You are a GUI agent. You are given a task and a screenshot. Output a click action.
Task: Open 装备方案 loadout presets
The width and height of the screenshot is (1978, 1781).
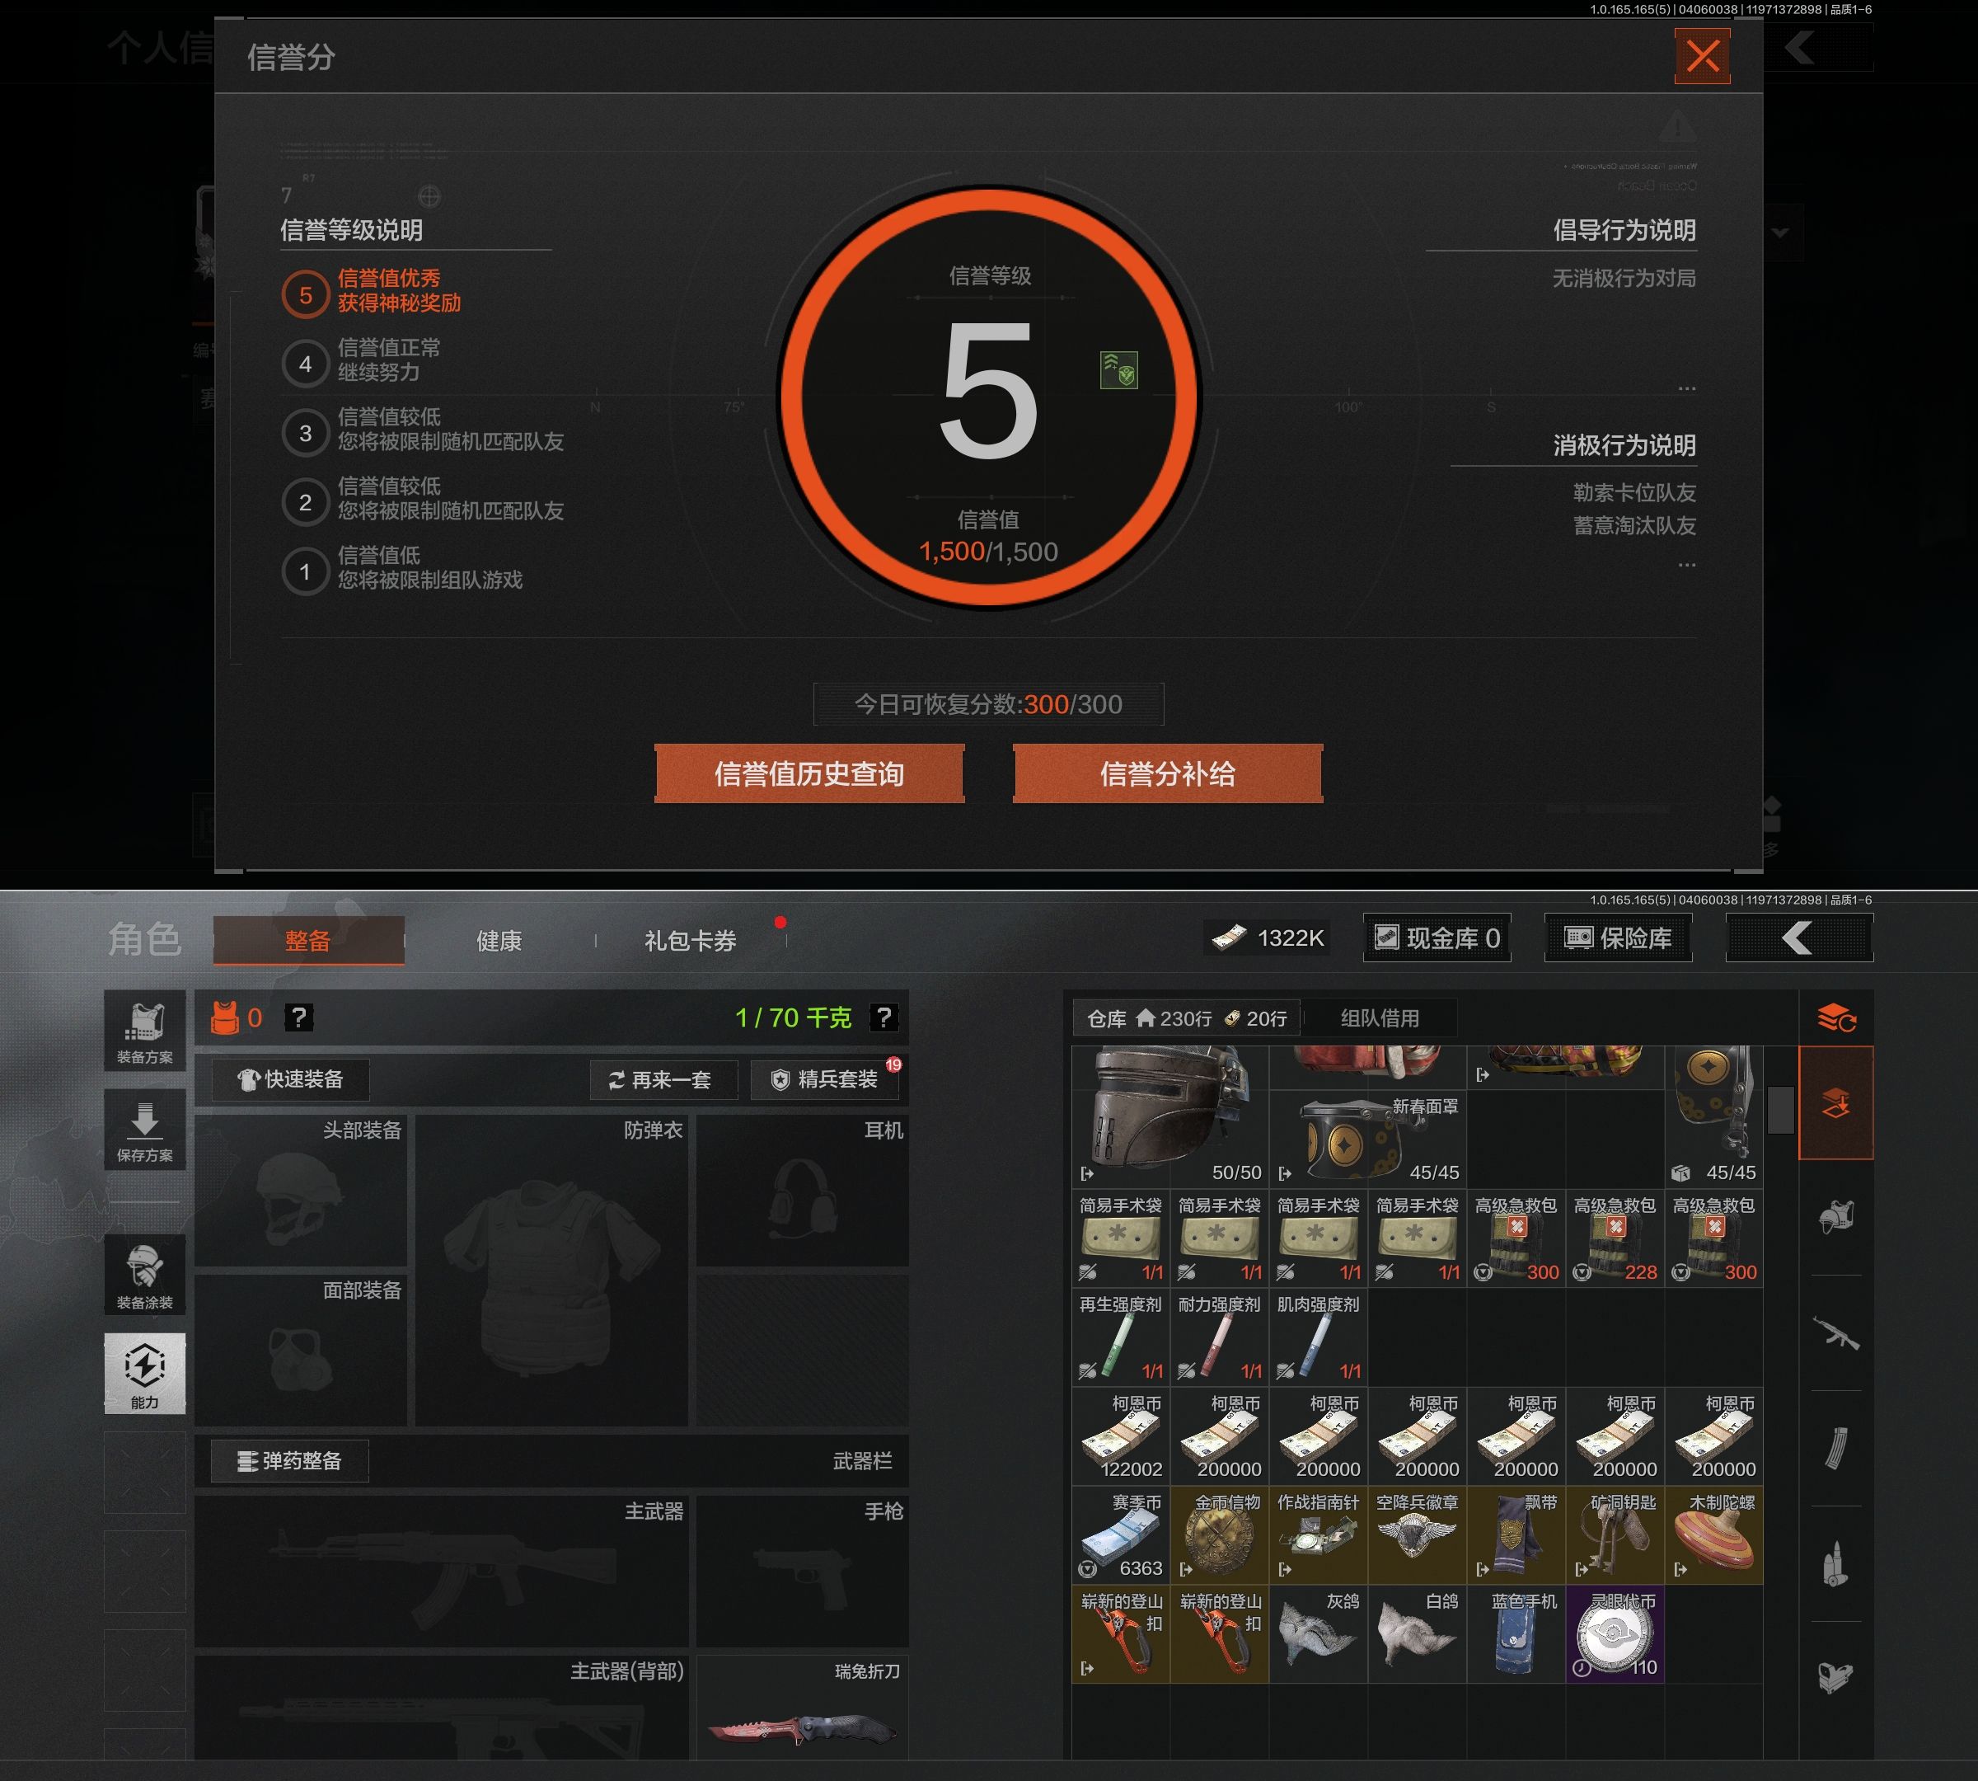click(145, 1031)
